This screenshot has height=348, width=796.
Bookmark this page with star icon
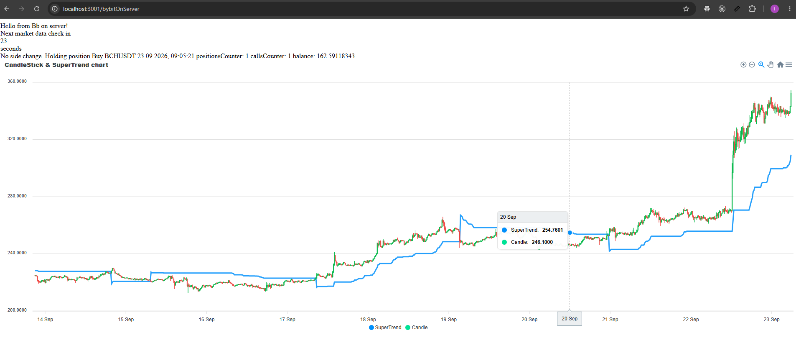(x=686, y=9)
